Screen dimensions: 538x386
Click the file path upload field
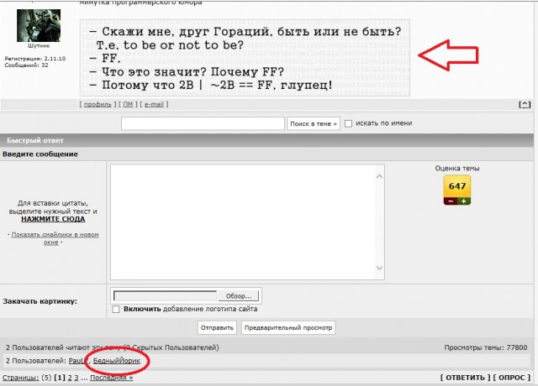pyautogui.click(x=166, y=295)
